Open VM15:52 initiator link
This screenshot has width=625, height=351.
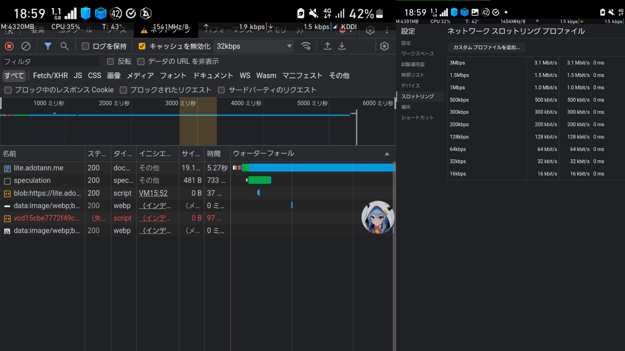point(153,193)
